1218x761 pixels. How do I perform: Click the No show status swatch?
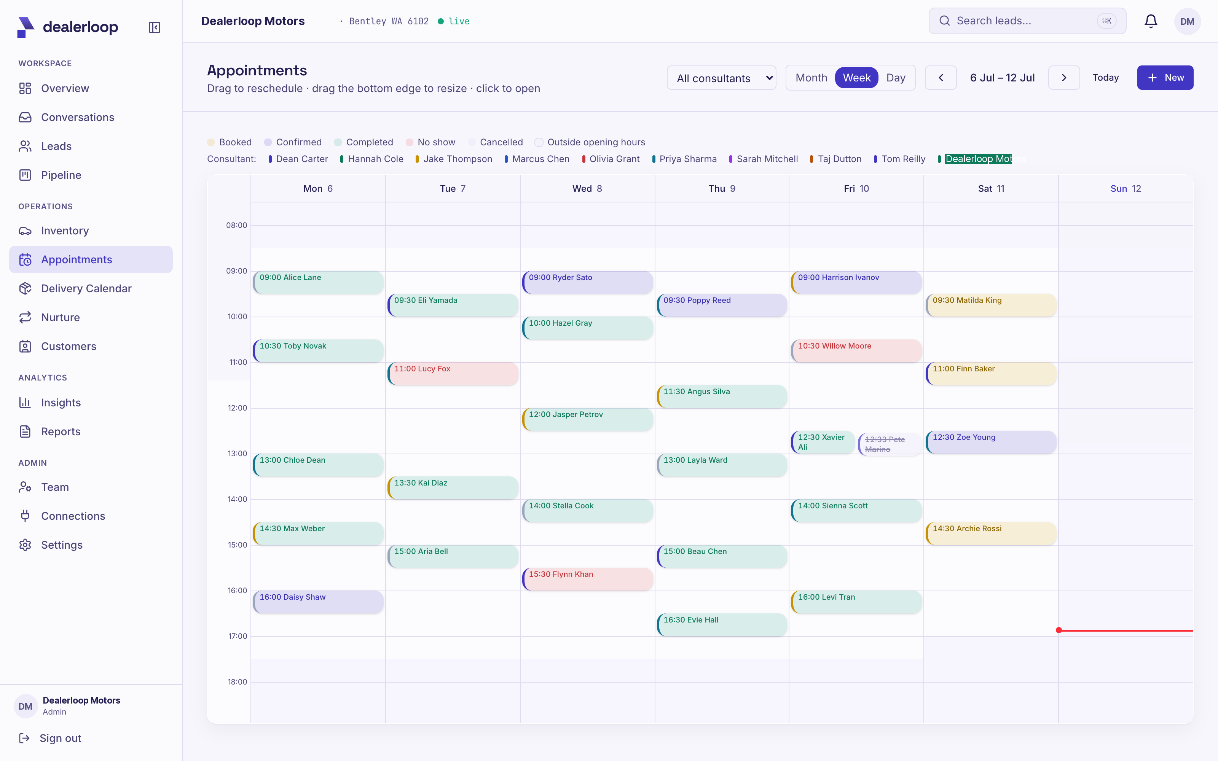click(x=410, y=142)
